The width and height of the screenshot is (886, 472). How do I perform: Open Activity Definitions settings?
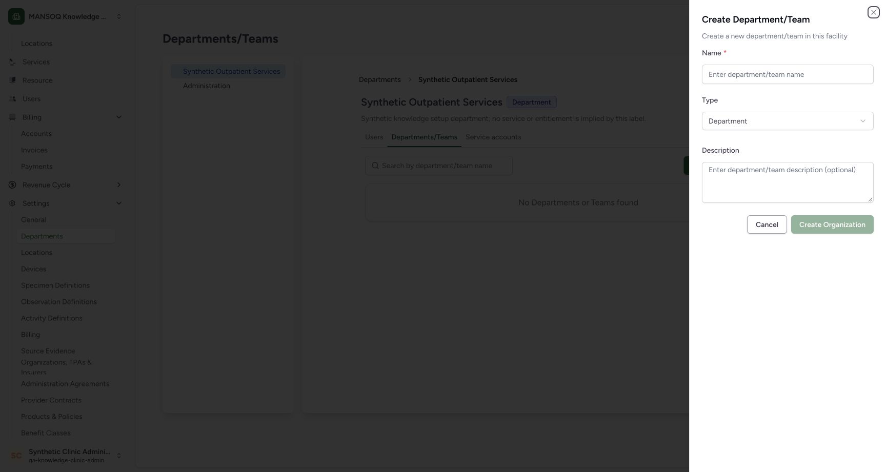(x=52, y=318)
